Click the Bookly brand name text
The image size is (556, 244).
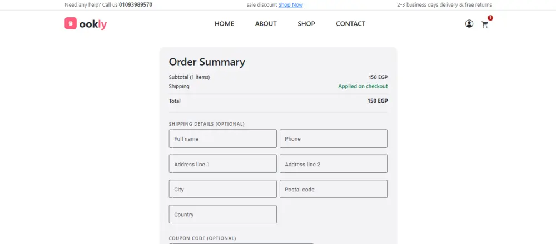click(x=93, y=24)
